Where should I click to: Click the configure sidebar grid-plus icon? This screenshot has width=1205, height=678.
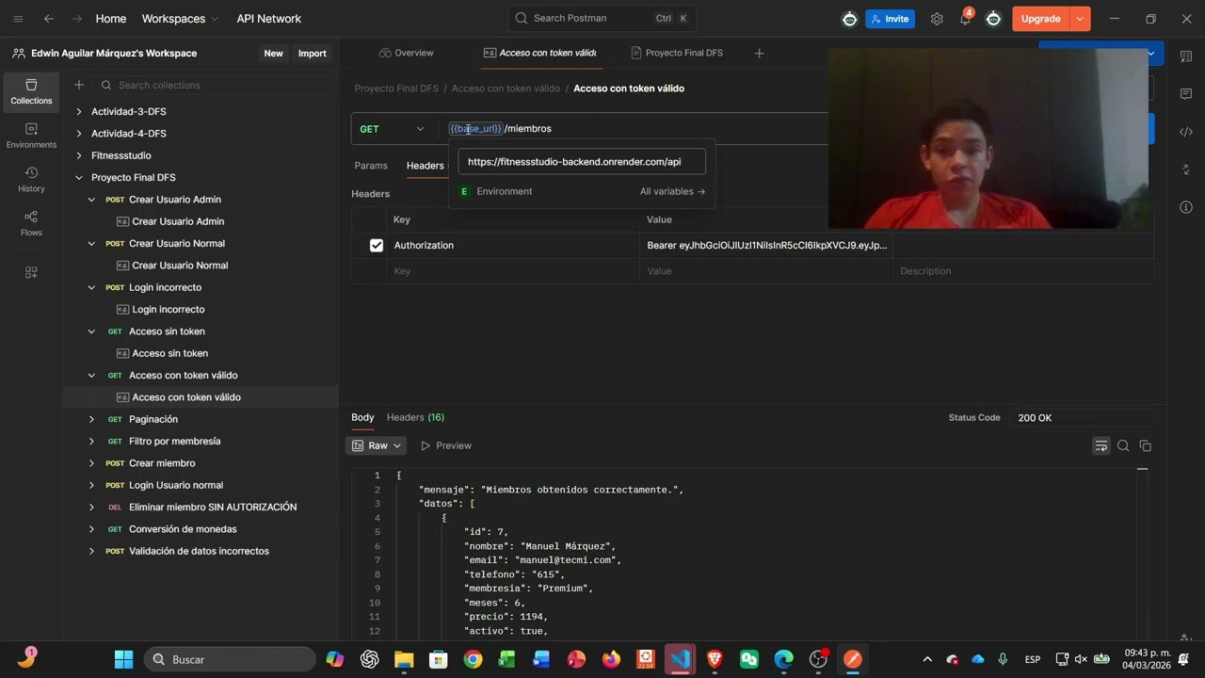[31, 272]
